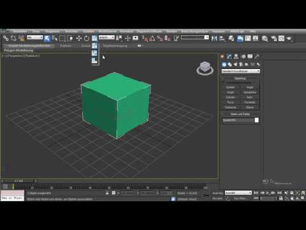Select the Select and Rotate tool
Image resolution: width=306 pixels, height=230 pixels.
[87, 38]
